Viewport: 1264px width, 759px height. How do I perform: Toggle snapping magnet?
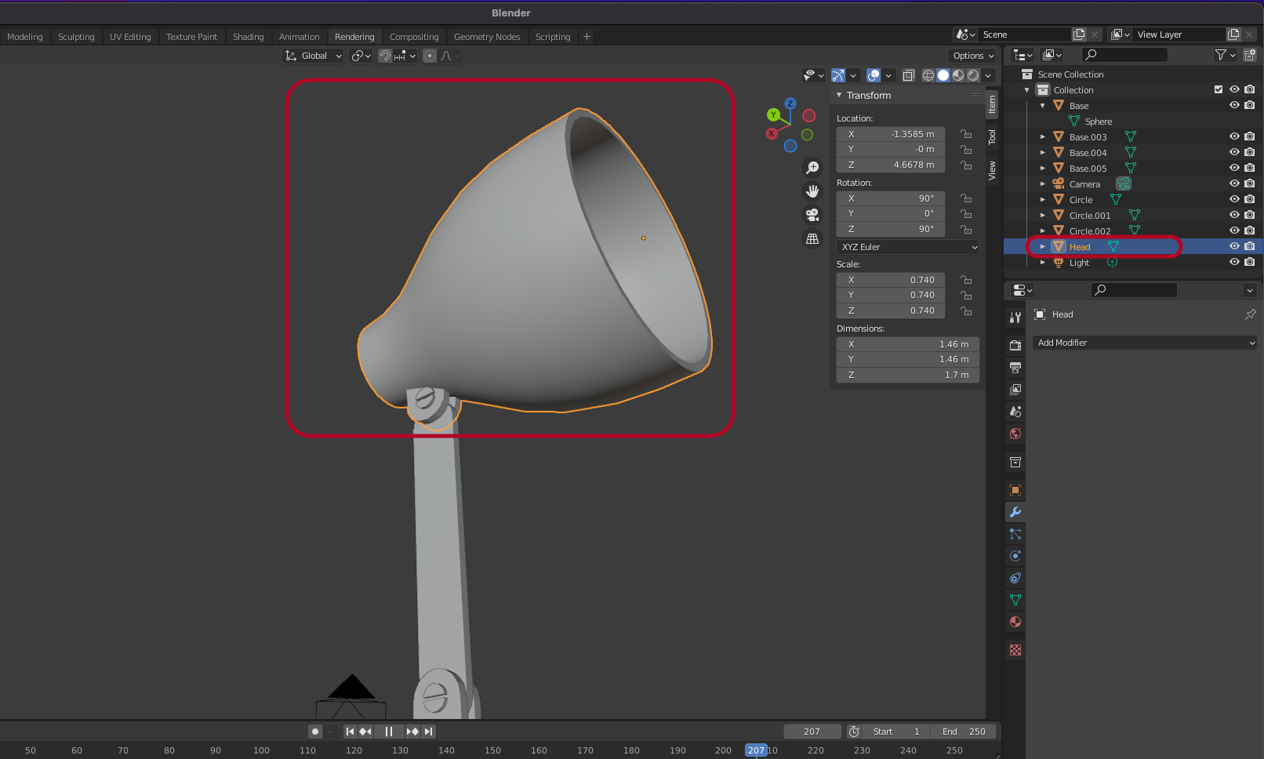(x=385, y=56)
